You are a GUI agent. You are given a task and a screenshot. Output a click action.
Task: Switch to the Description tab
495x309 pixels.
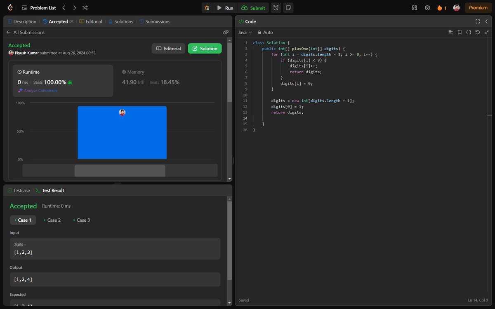click(22, 21)
